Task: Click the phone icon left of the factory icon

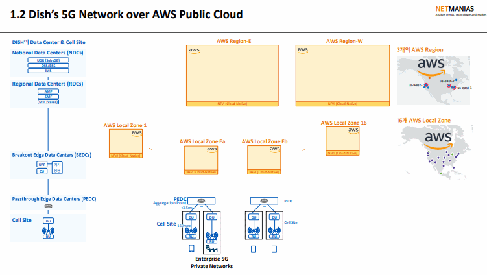Action: coord(192,248)
